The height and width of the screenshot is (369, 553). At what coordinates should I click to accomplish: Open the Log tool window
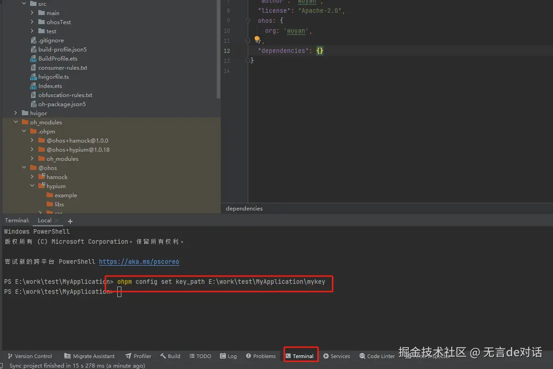[x=229, y=356]
